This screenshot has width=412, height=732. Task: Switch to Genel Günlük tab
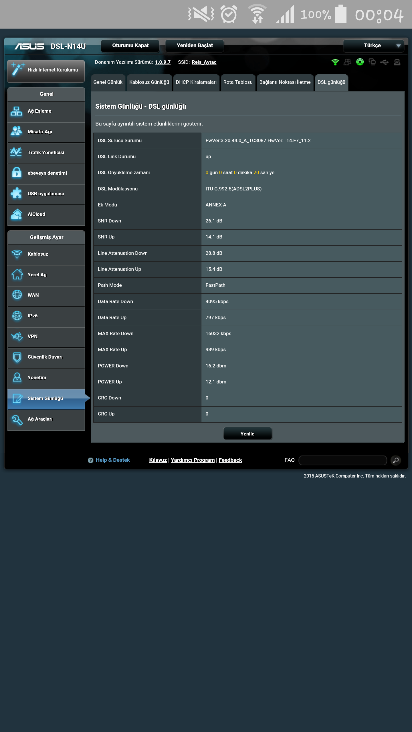pos(108,82)
